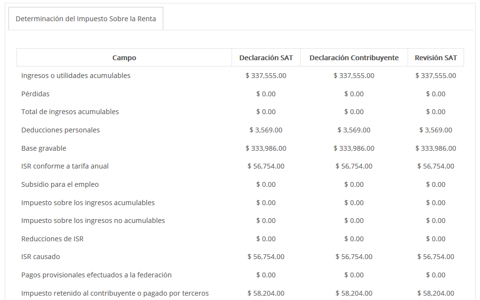Screen dimensions: 480x300
Task: Select the Deducciones personales row label
Action: pyautogui.click(x=60, y=130)
